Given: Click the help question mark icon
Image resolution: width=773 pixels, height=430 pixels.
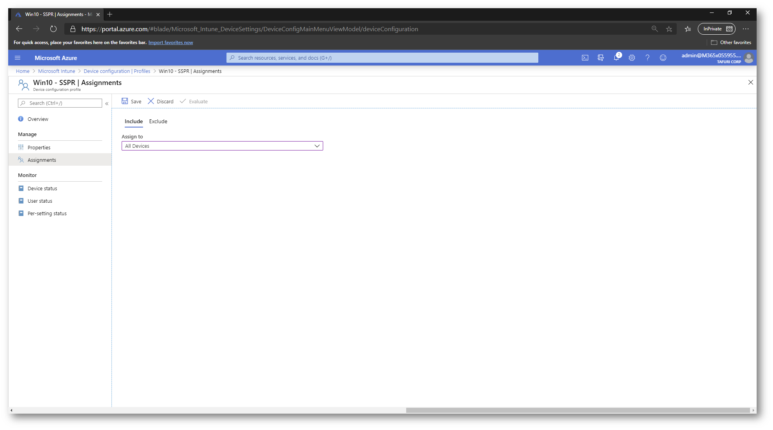Looking at the screenshot, I should [x=647, y=58].
